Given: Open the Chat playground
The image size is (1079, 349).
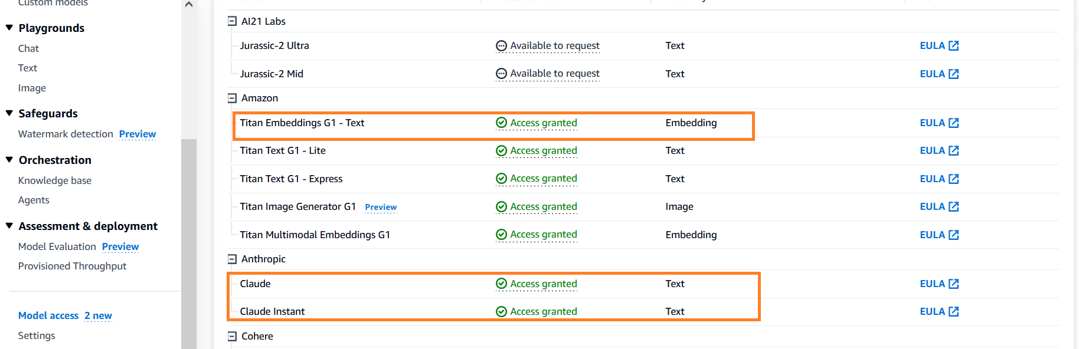Looking at the screenshot, I should tap(28, 48).
